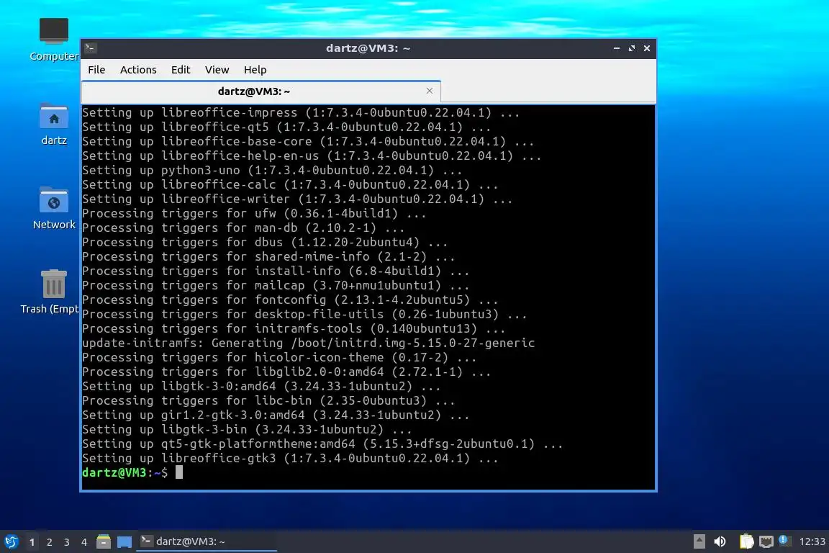Open the file manager from taskbar
This screenshot has height=553, width=829.
pyautogui.click(x=104, y=541)
